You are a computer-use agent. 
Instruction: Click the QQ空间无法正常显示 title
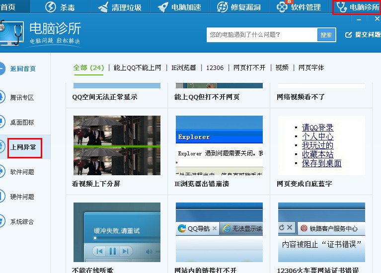[105, 97]
